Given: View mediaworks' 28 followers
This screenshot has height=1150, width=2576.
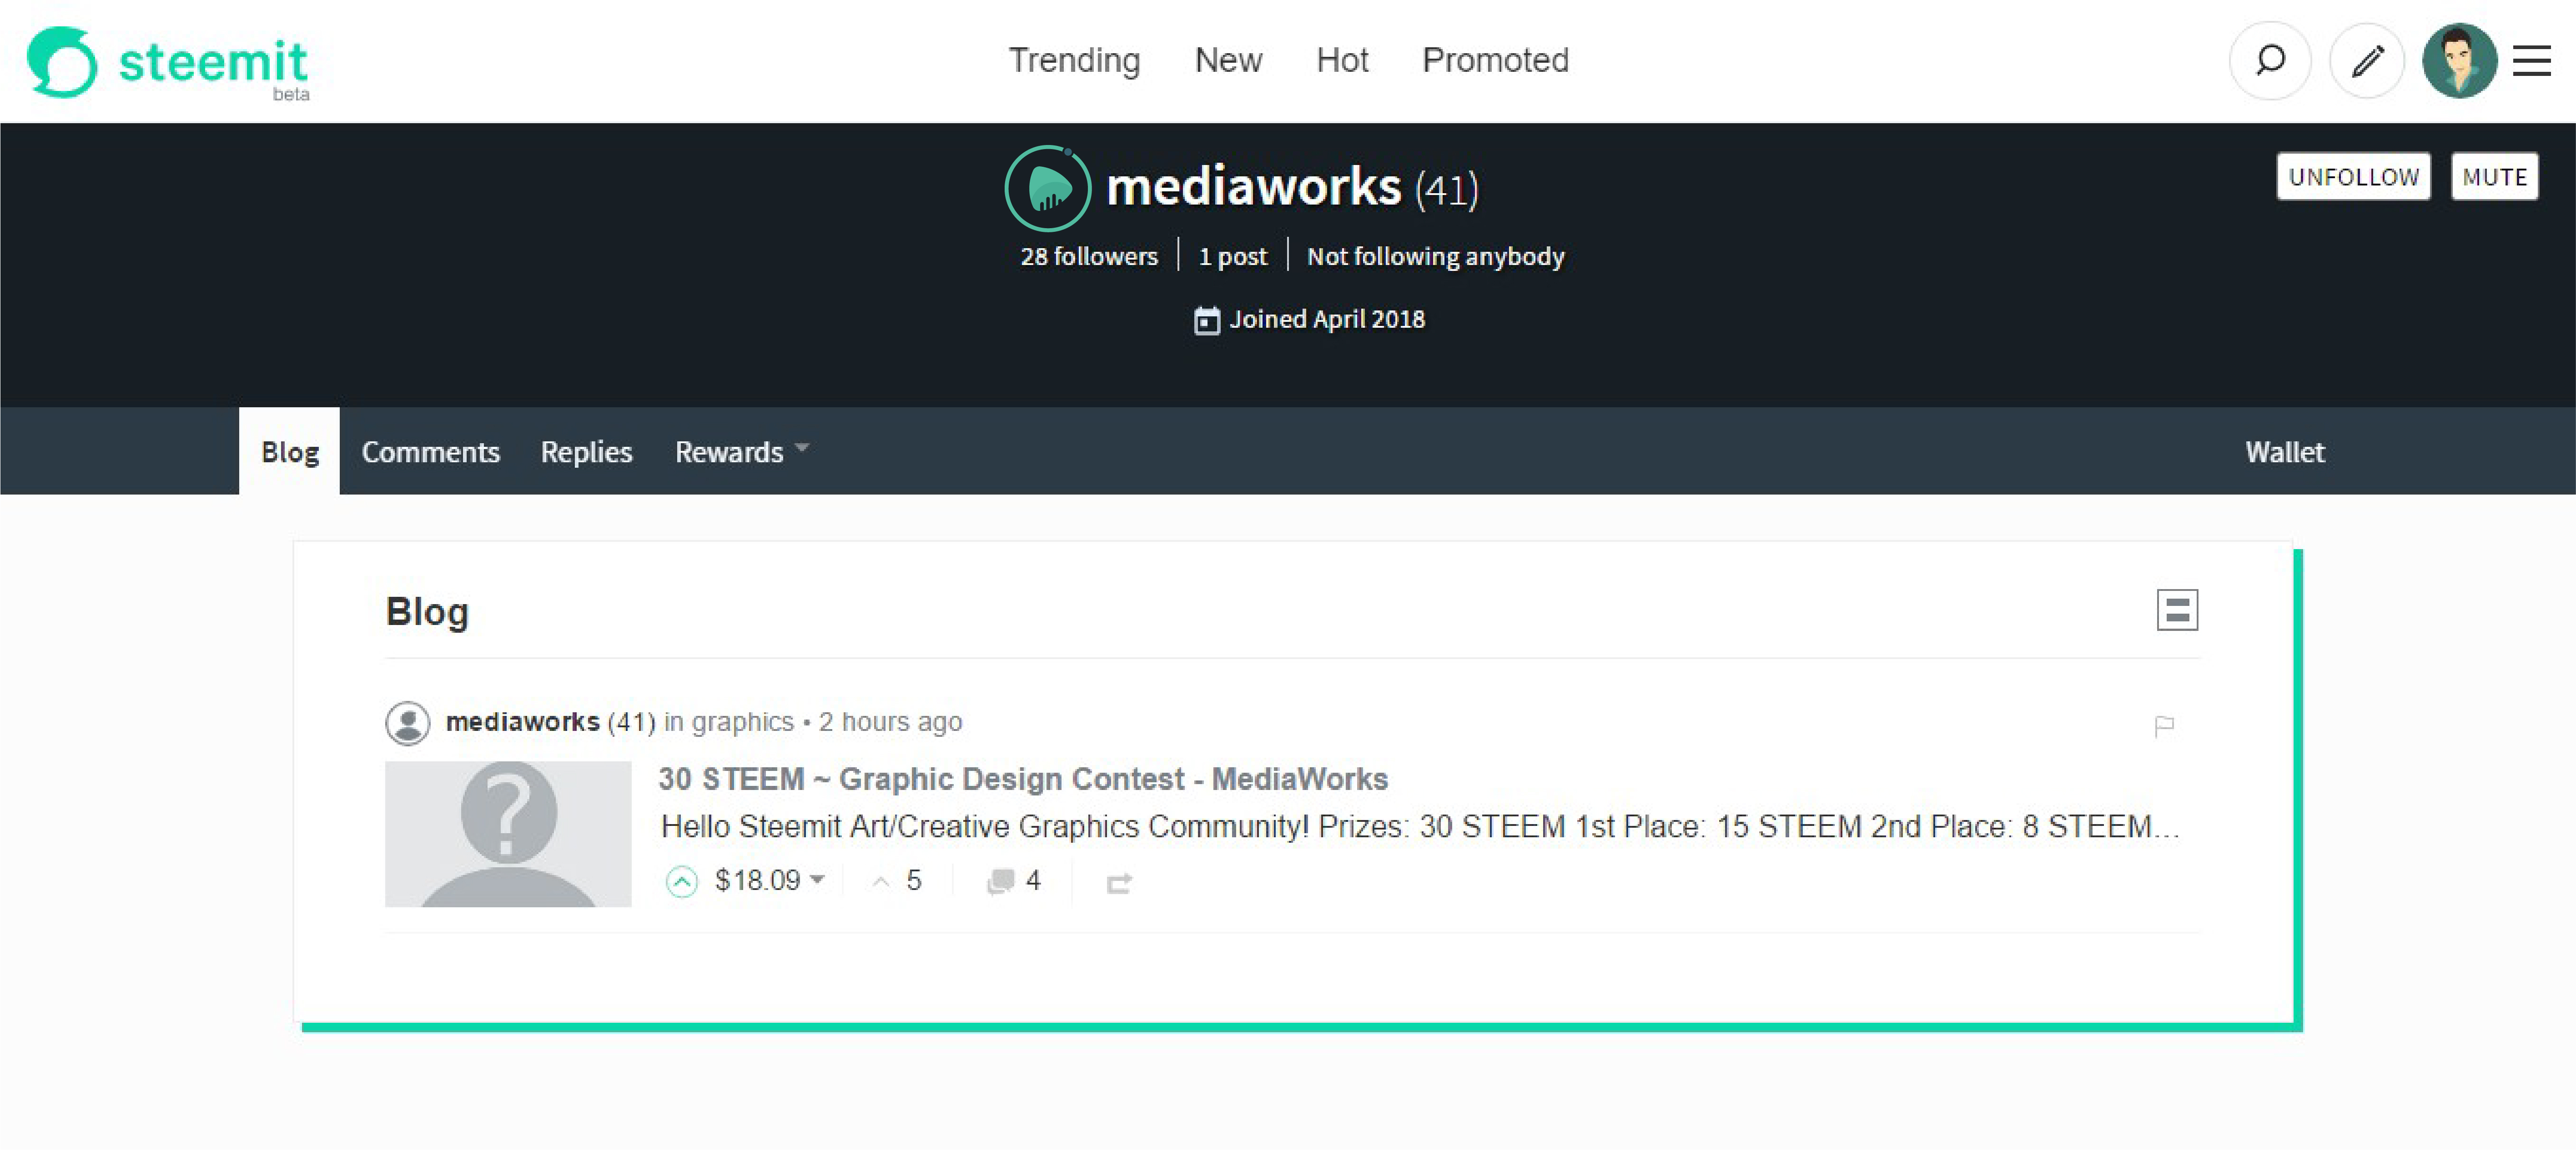Looking at the screenshot, I should pyautogui.click(x=1089, y=256).
